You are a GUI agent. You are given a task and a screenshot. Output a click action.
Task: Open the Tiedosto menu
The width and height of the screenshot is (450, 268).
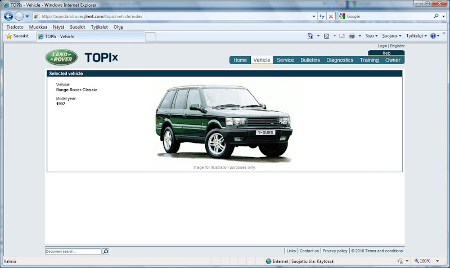coord(15,27)
